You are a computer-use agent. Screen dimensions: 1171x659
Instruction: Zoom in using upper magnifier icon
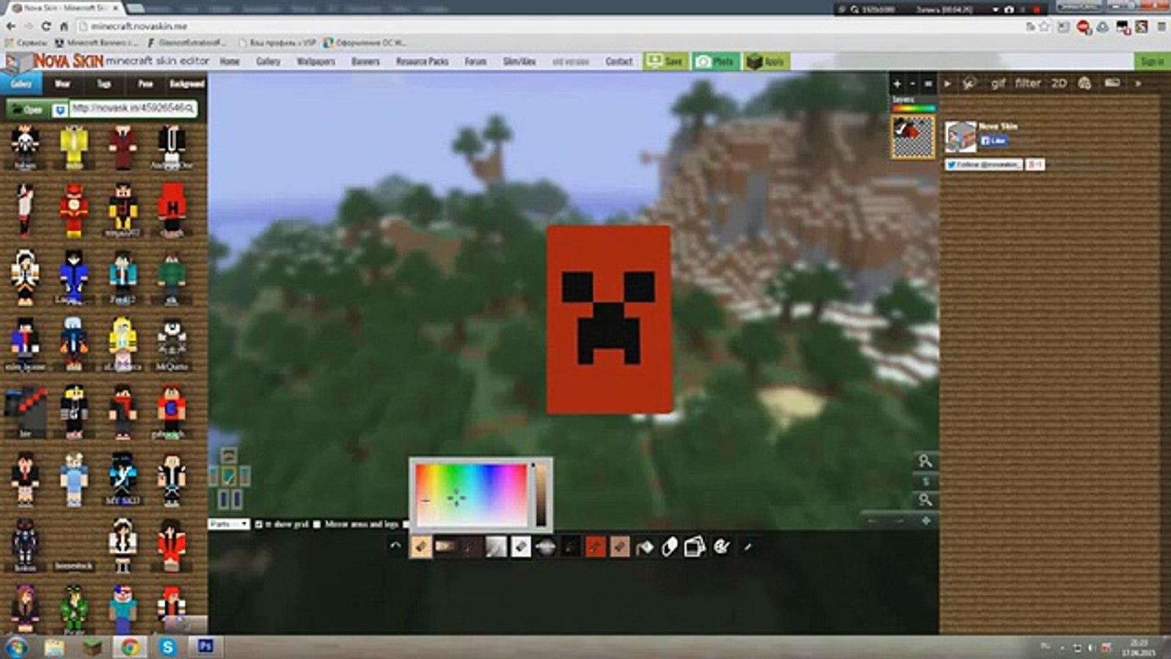[925, 461]
